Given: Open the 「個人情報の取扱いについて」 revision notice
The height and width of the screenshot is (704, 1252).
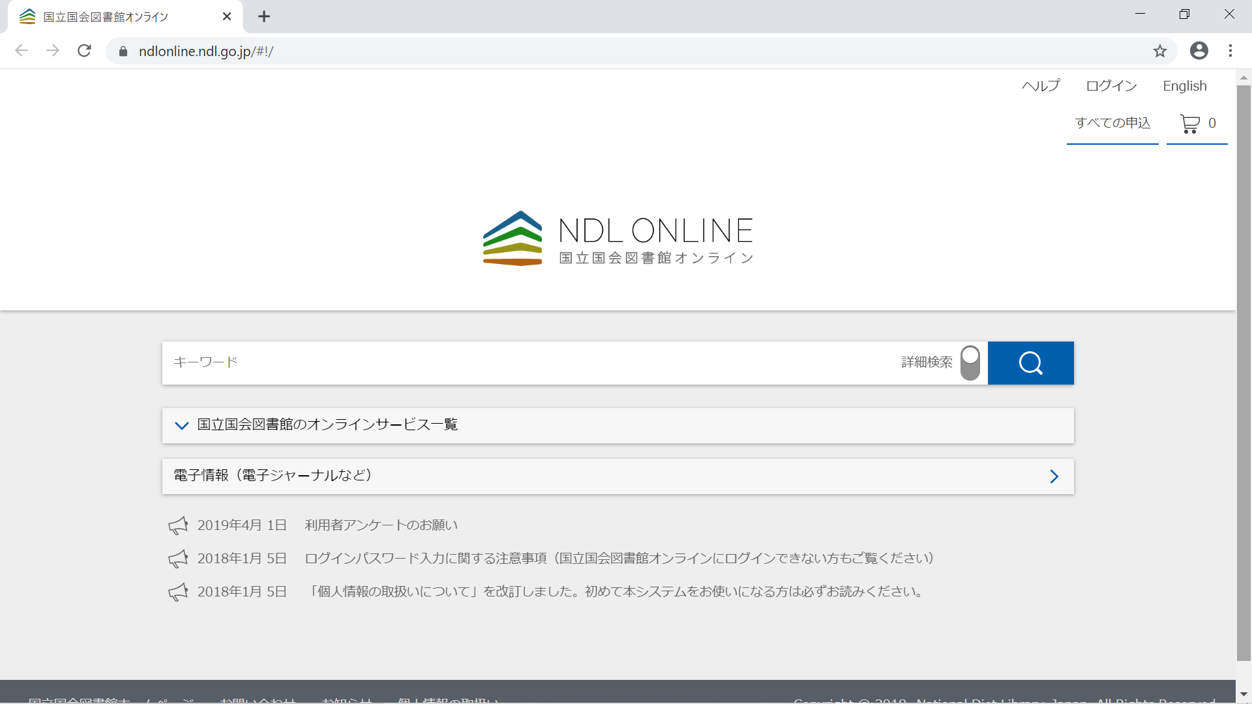Looking at the screenshot, I should (614, 592).
